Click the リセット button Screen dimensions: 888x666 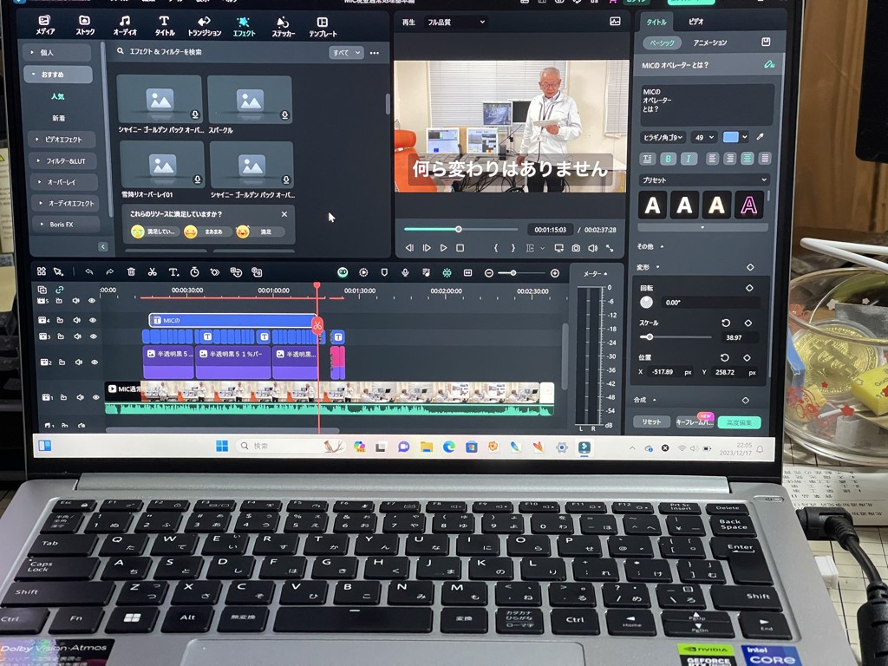coord(651,421)
